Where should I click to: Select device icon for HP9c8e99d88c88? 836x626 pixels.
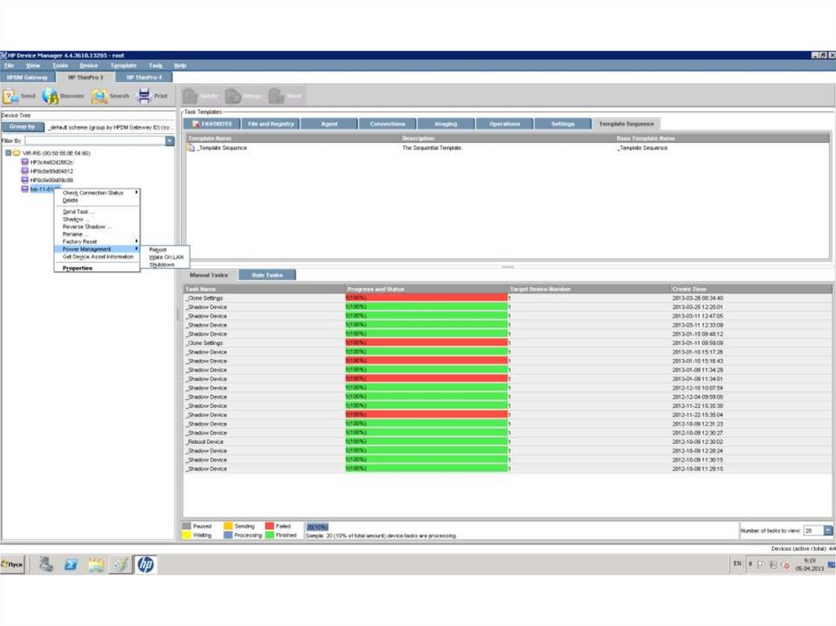click(24, 180)
